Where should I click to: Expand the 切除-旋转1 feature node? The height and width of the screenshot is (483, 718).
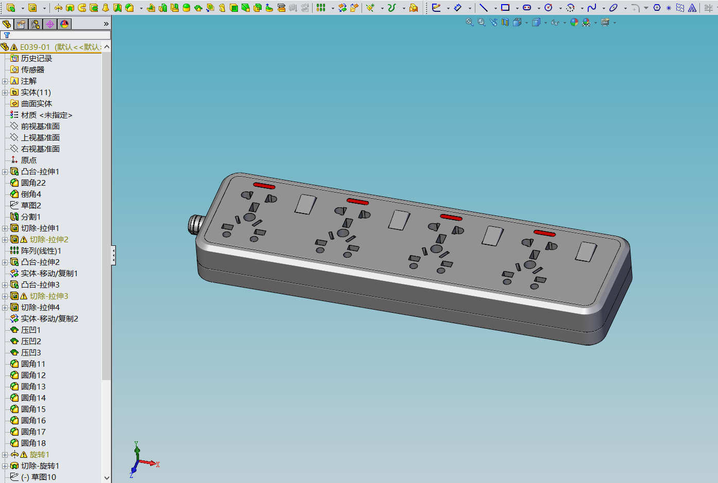click(5, 466)
